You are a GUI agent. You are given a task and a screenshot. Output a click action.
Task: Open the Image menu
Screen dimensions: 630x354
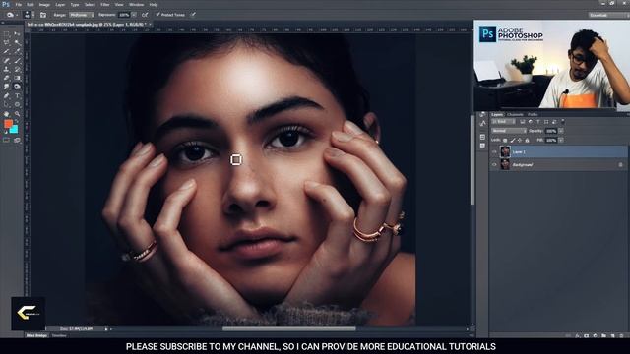(x=44, y=4)
